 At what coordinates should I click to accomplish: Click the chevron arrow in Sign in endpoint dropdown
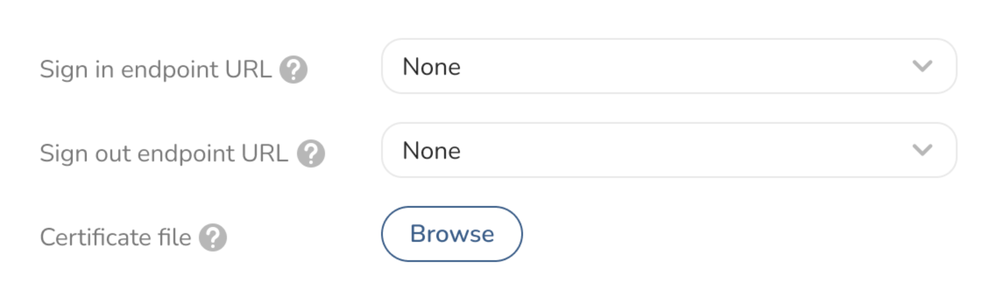click(922, 66)
